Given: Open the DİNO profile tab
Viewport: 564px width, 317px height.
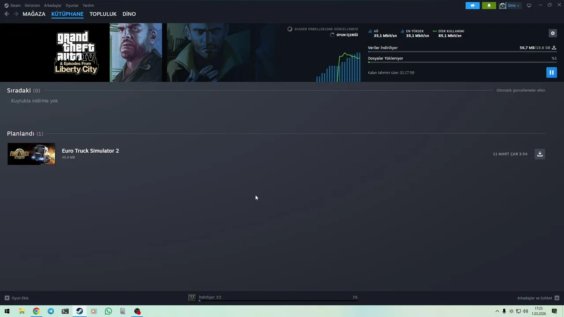Looking at the screenshot, I should tap(129, 14).
